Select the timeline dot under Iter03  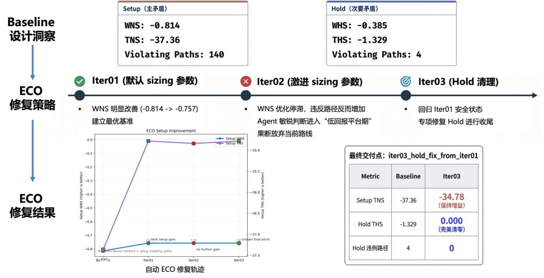(405, 95)
